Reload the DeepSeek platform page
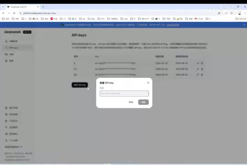 [x=14, y=13]
